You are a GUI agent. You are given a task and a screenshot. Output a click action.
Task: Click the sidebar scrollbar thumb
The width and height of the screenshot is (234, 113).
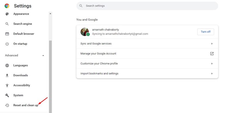coord(50,77)
